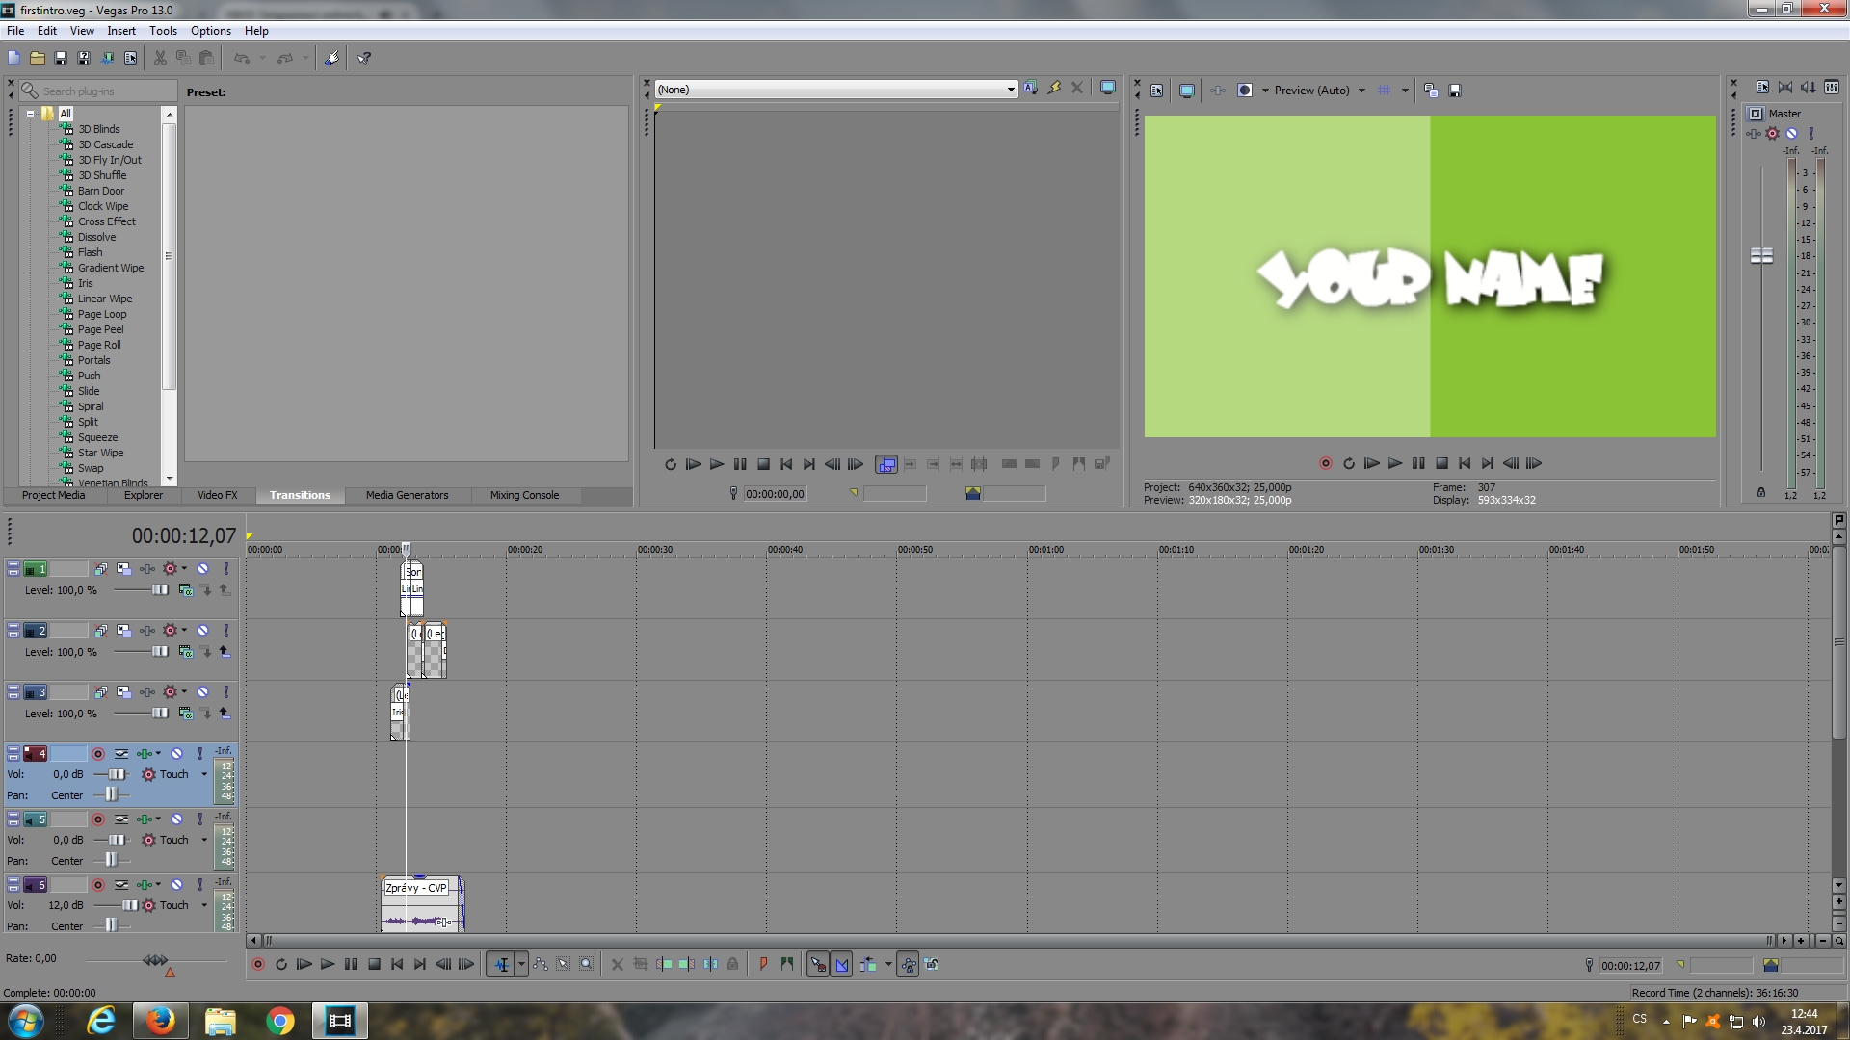The height and width of the screenshot is (1040, 1850).
Task: Select the zoom edit tool
Action: (x=586, y=965)
